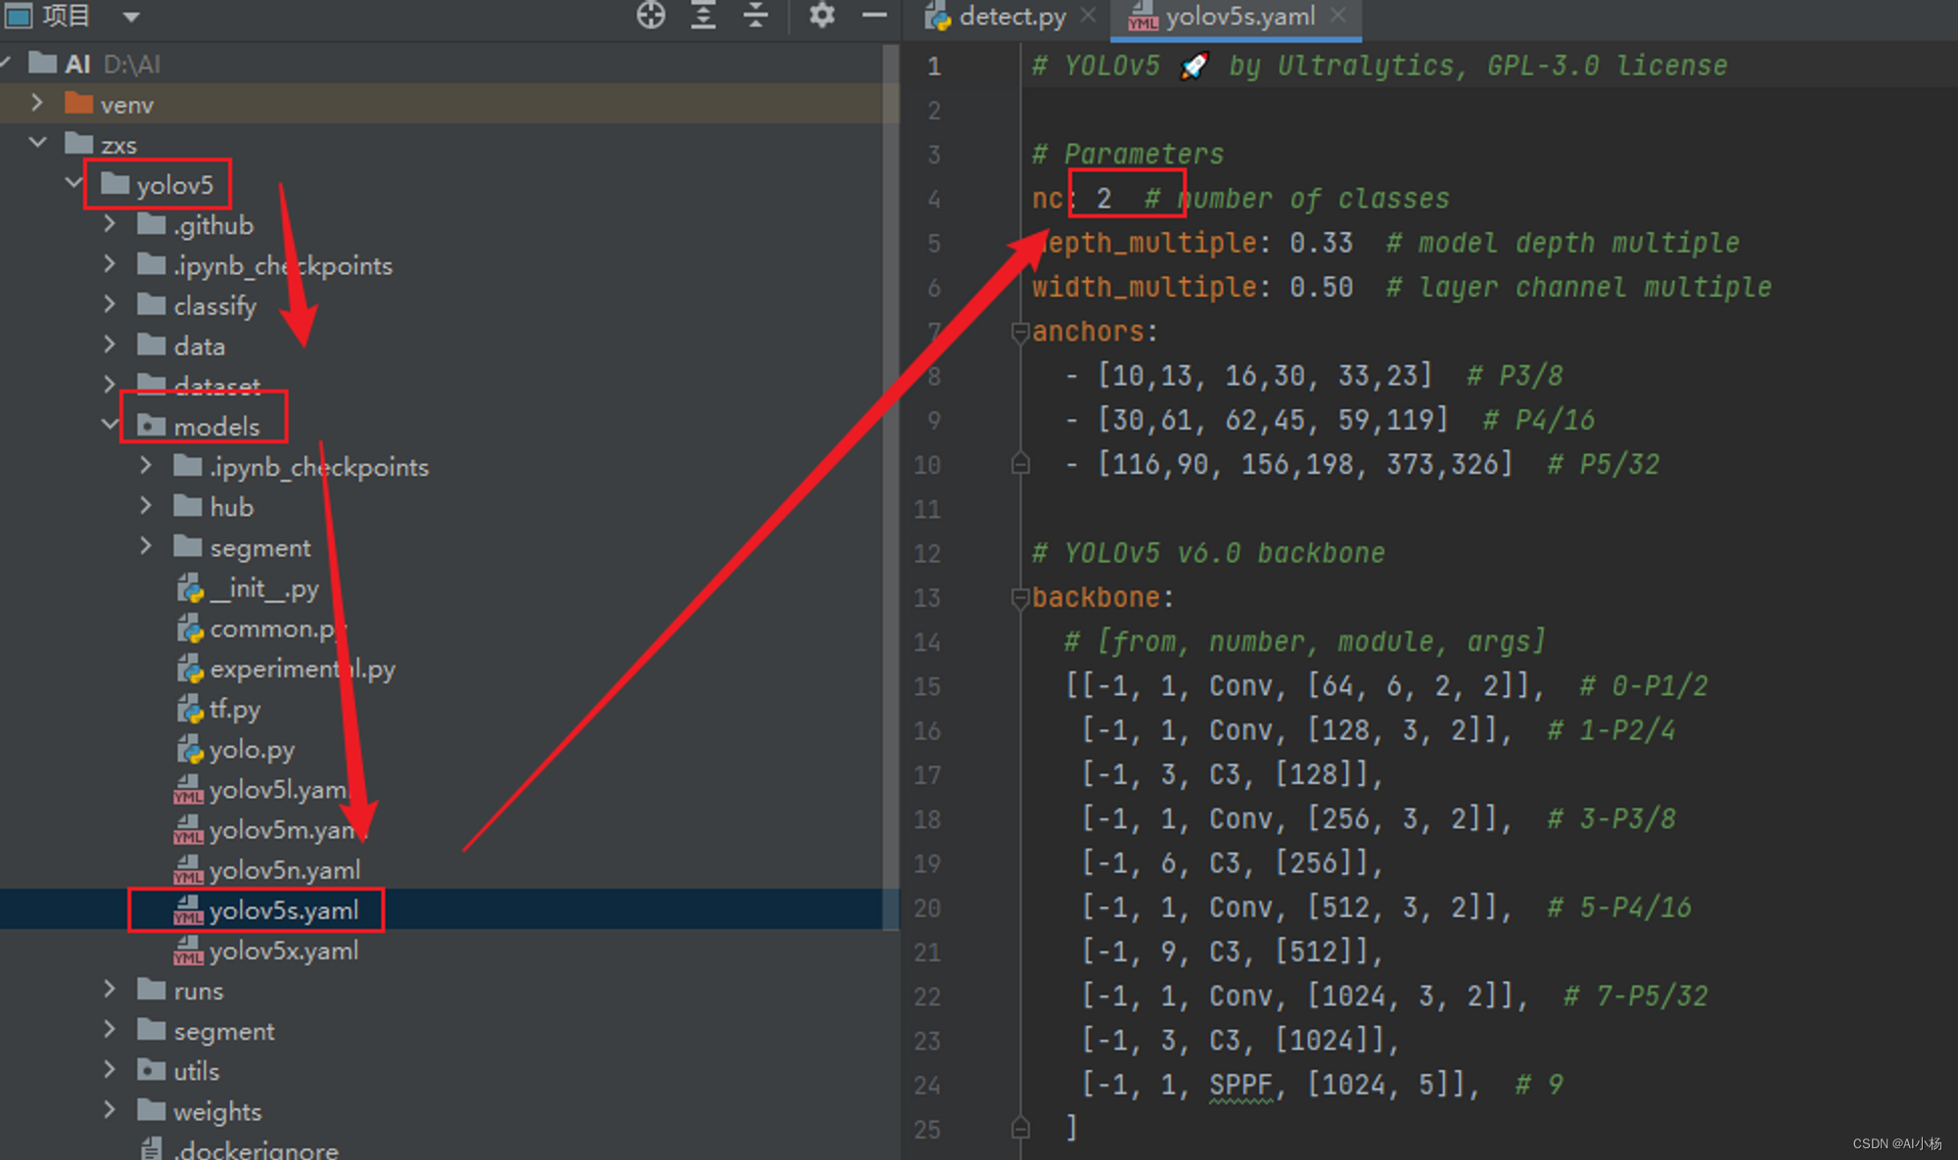Expand the .github folder
This screenshot has width=1958, height=1160.
point(110,224)
